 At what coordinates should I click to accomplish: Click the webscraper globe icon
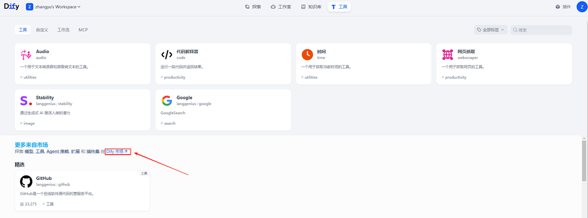(x=447, y=54)
